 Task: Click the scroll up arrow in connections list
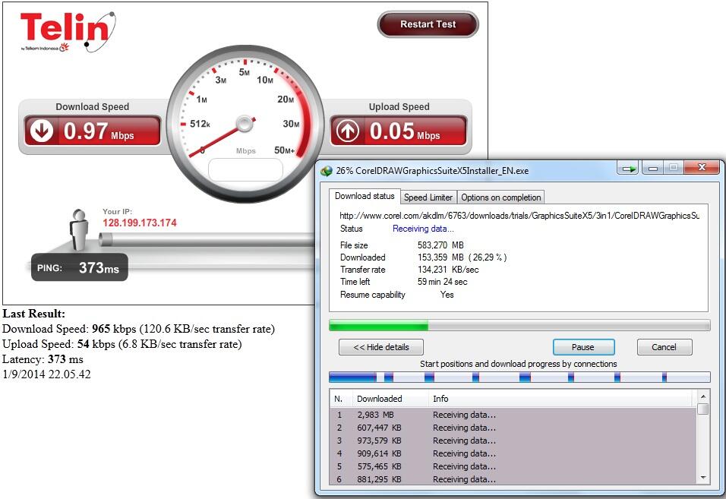click(x=703, y=396)
